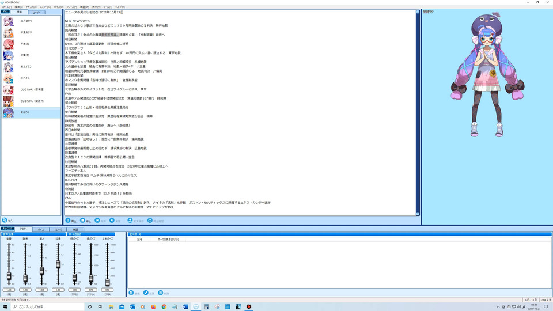Click the 再生時間 playback time icon
553x311 pixels.
click(x=150, y=221)
